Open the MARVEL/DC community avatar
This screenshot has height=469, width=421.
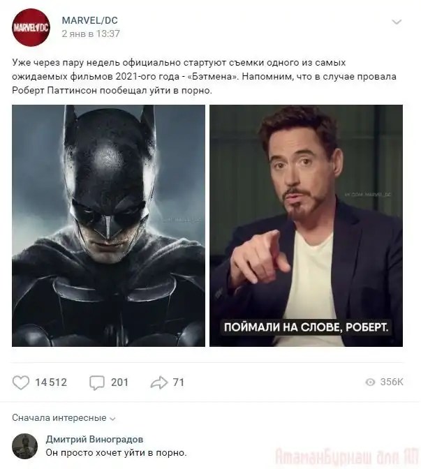click(x=31, y=27)
